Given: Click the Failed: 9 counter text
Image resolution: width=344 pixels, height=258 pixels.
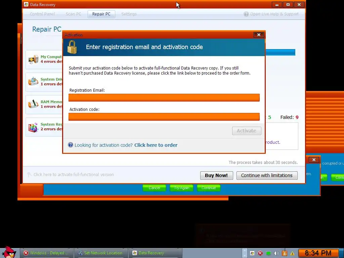Looking at the screenshot, I should pyautogui.click(x=289, y=117).
